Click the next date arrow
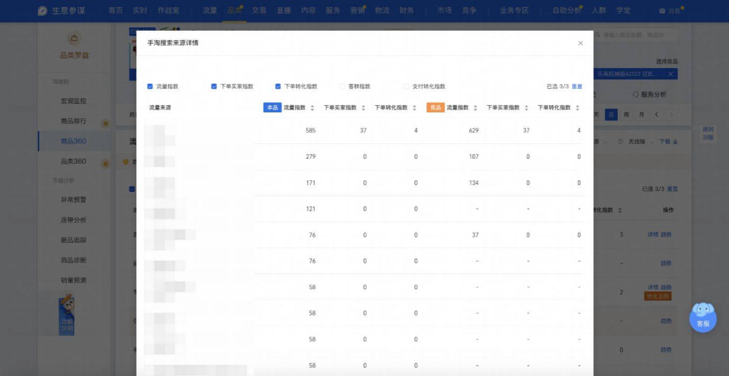The image size is (729, 376). [x=672, y=115]
